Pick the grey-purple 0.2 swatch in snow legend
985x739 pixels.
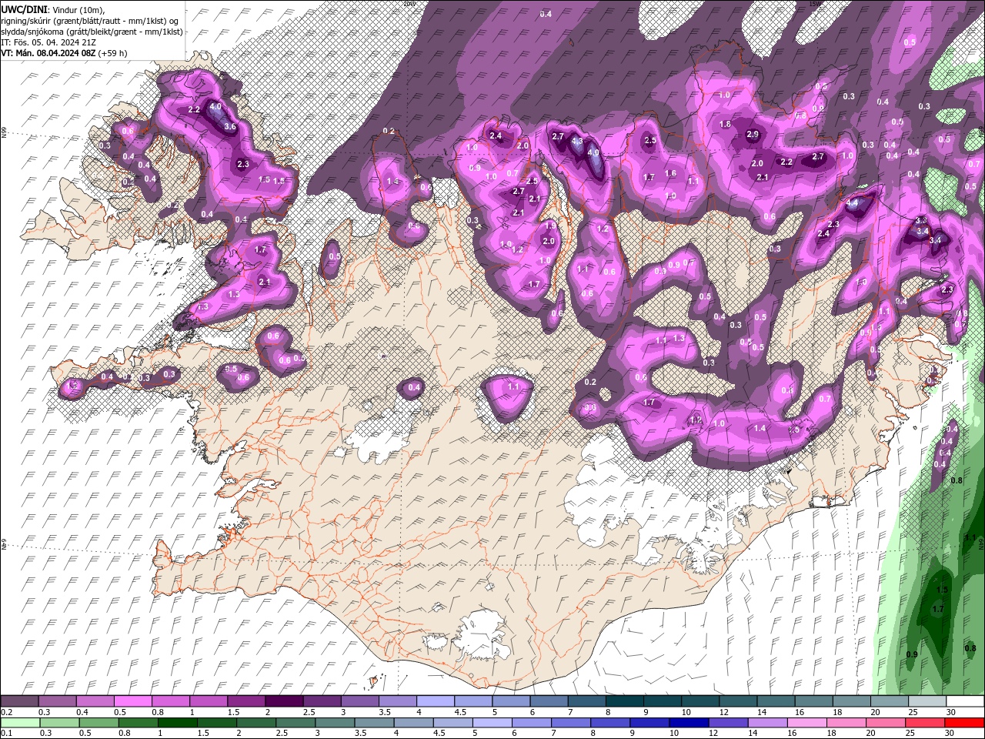click(19, 701)
